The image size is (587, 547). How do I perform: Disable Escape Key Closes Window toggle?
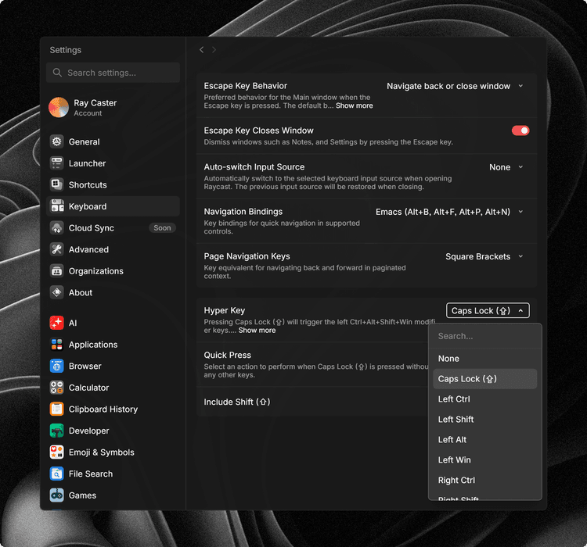(x=520, y=130)
